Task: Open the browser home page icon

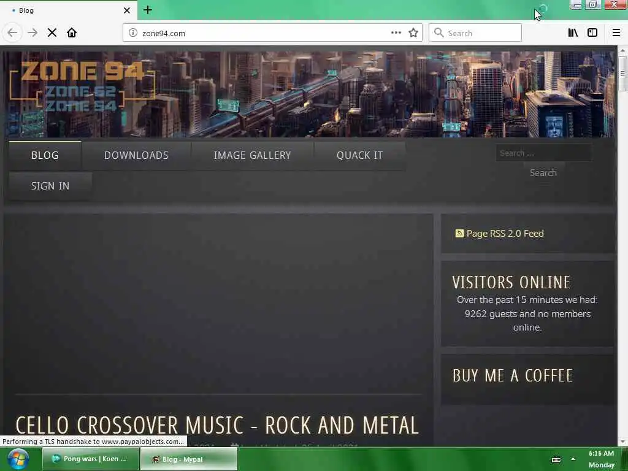Action: pyautogui.click(x=72, y=33)
